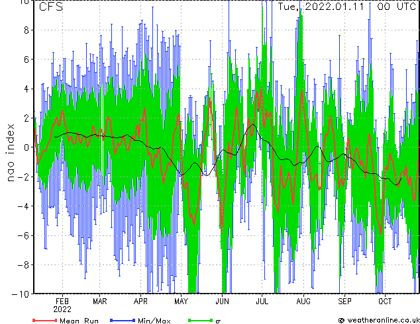Click the y-axis value -2

pyautogui.click(x=23, y=177)
